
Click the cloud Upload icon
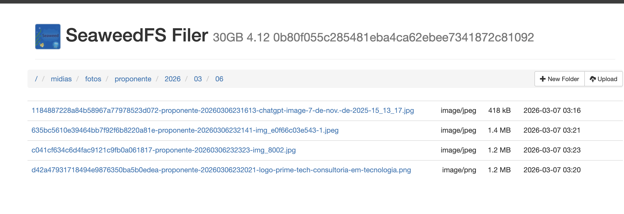[593, 79]
